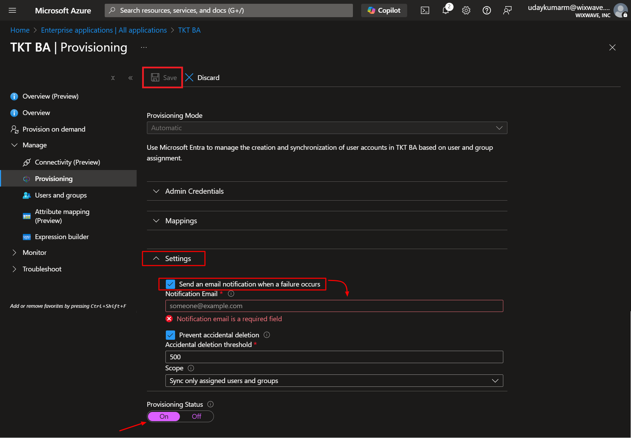Open the notifications bell
The image size is (631, 438).
pyautogui.click(x=446, y=10)
